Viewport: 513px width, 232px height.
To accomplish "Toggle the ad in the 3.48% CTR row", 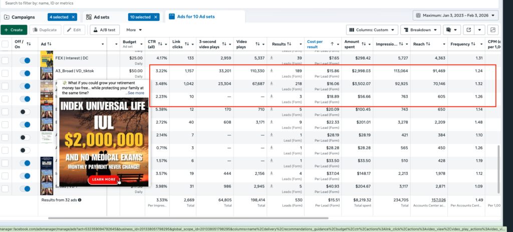I will click(x=25, y=86).
